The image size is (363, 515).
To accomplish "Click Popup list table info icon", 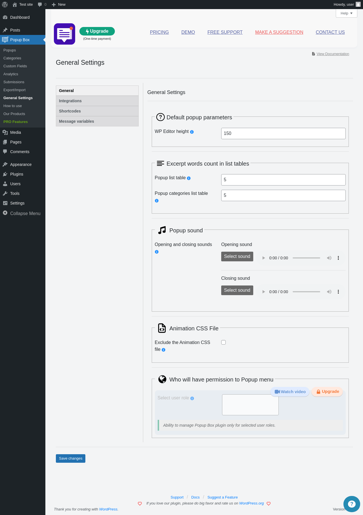I will click(189, 178).
